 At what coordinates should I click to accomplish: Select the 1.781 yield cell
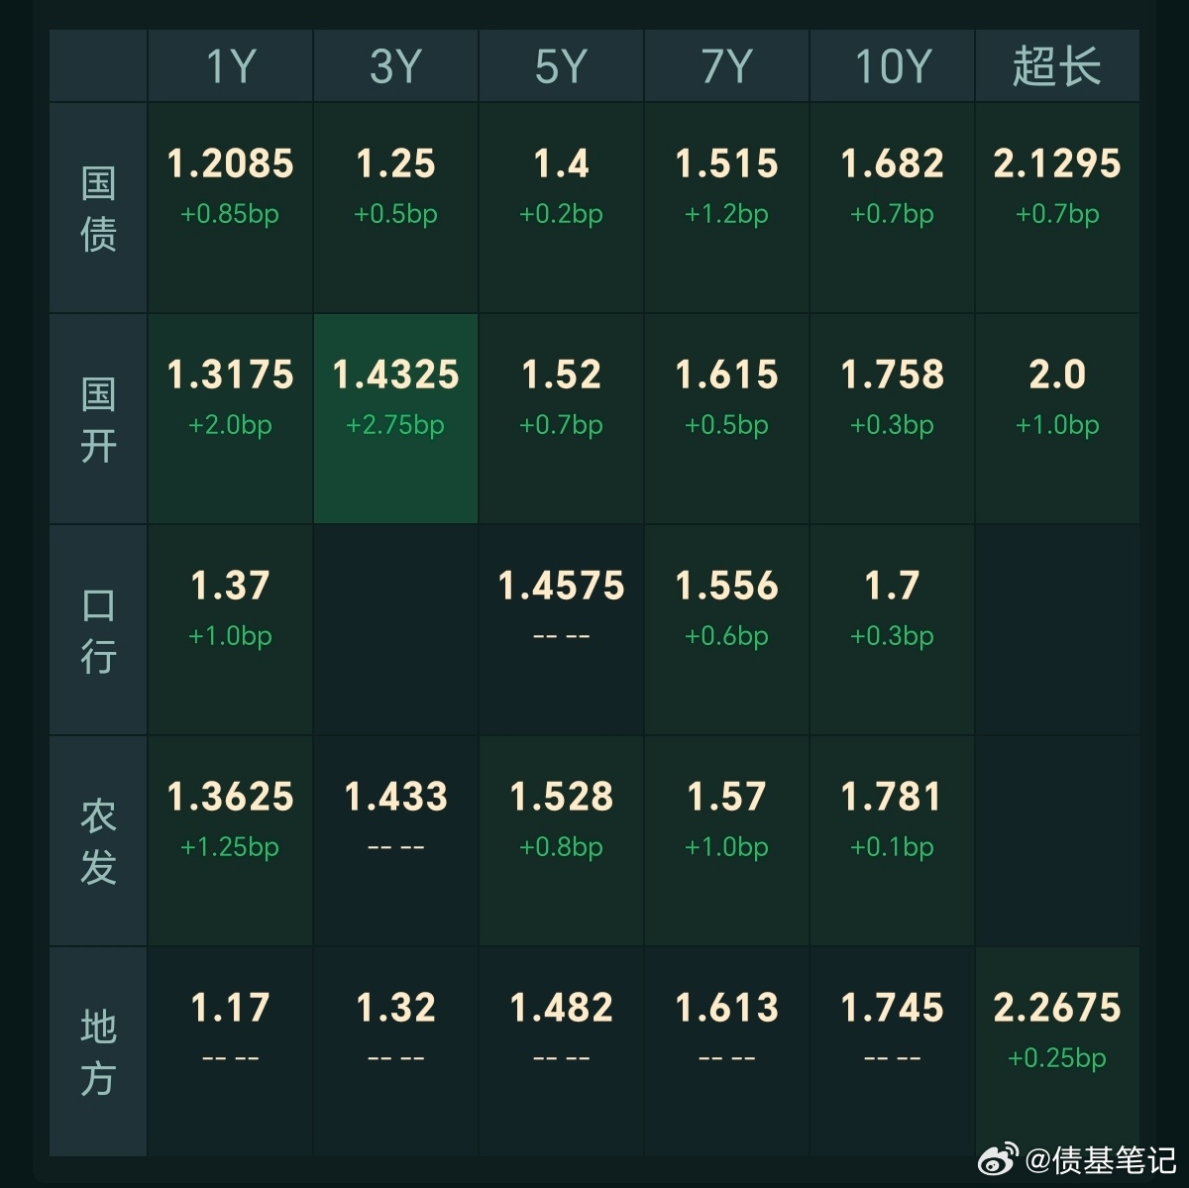coord(892,841)
